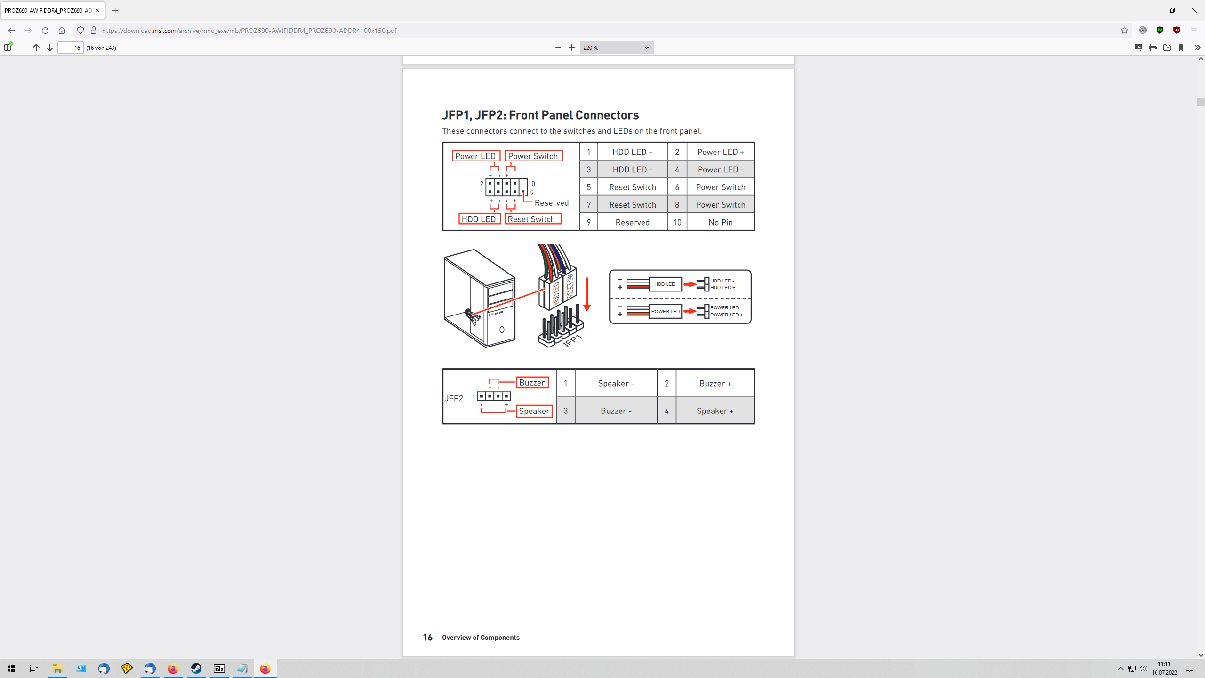Toggle reader view shield protection settings
The width and height of the screenshot is (1205, 678).
click(x=80, y=30)
